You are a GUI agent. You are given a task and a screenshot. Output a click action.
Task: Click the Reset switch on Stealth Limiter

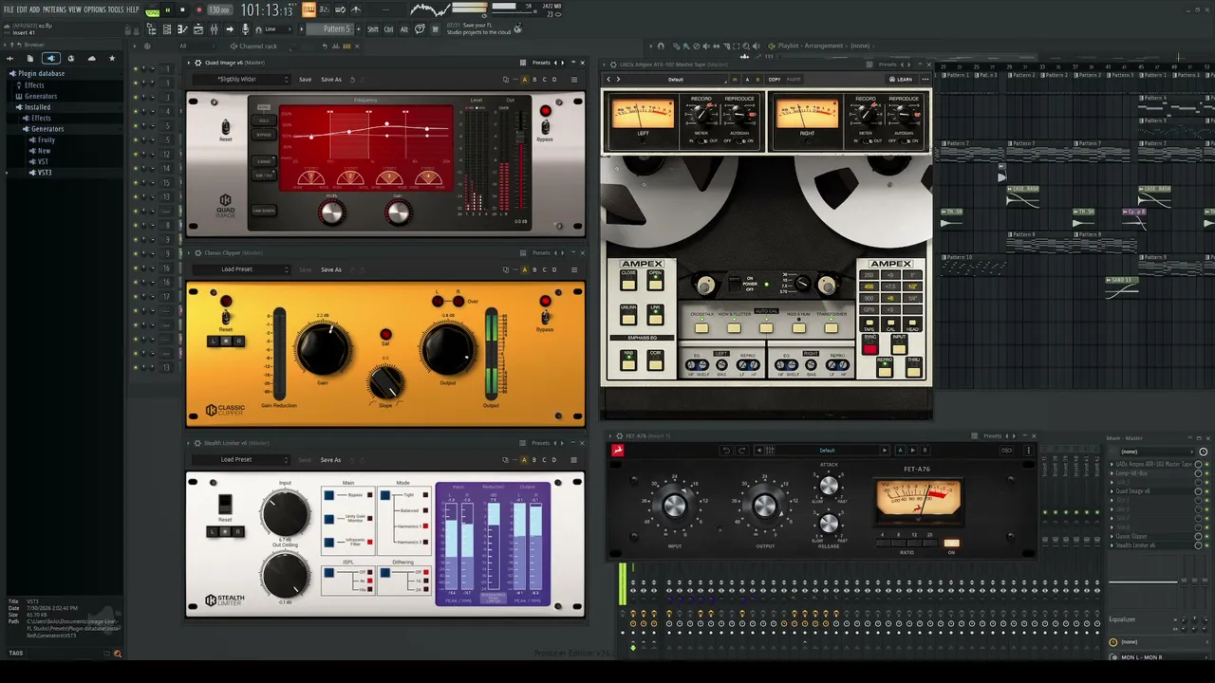(225, 504)
